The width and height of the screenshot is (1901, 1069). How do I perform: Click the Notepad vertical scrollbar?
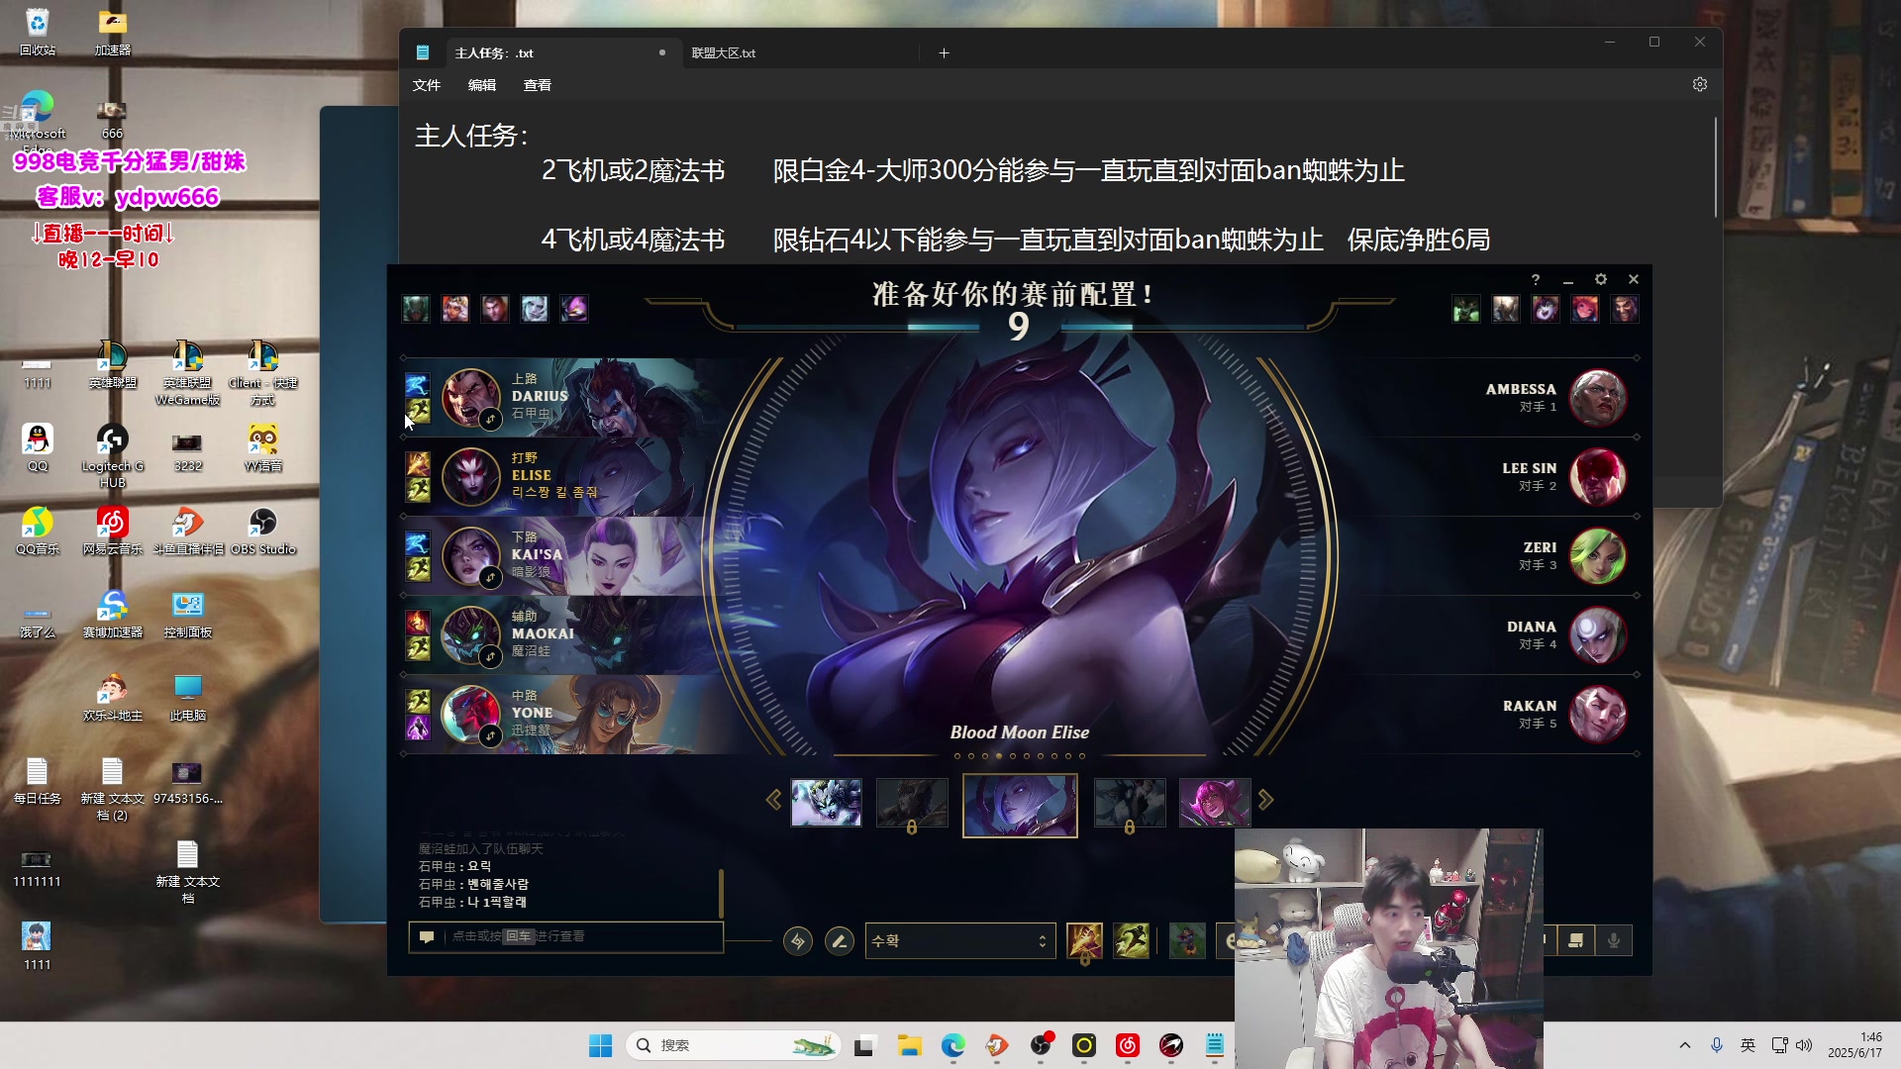[1715, 168]
